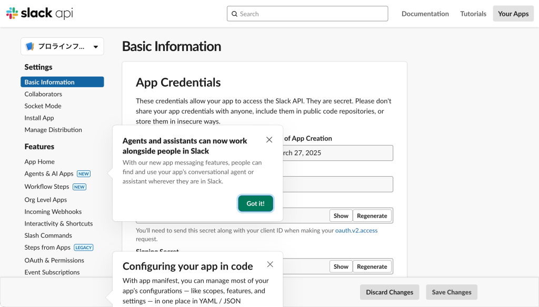This screenshot has width=539, height=307.
Task: Click the Slack API logo
Action: point(39,14)
